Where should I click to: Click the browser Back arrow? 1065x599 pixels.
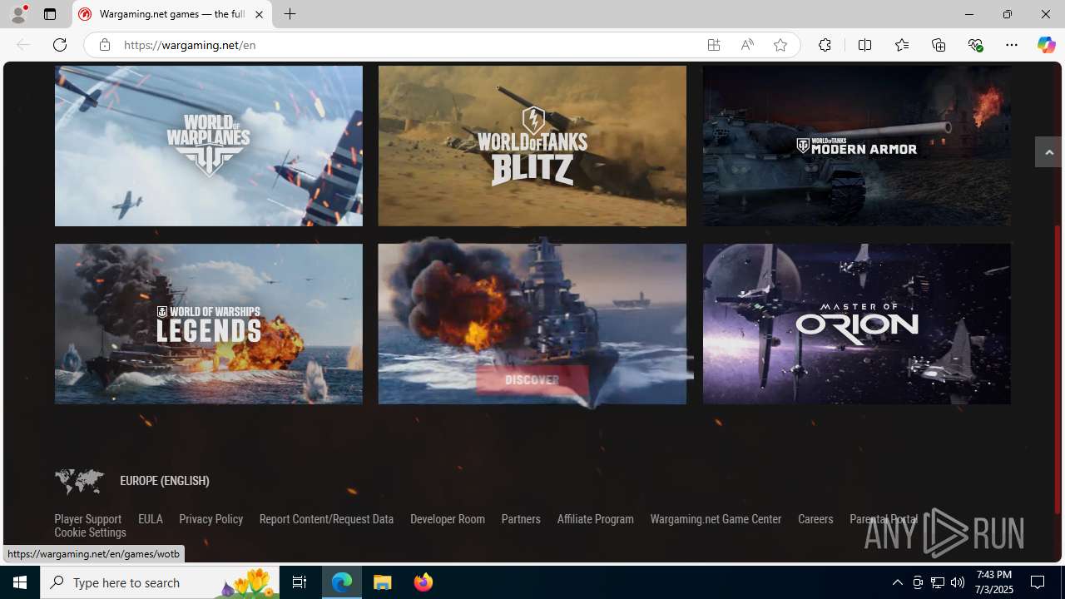click(23, 45)
